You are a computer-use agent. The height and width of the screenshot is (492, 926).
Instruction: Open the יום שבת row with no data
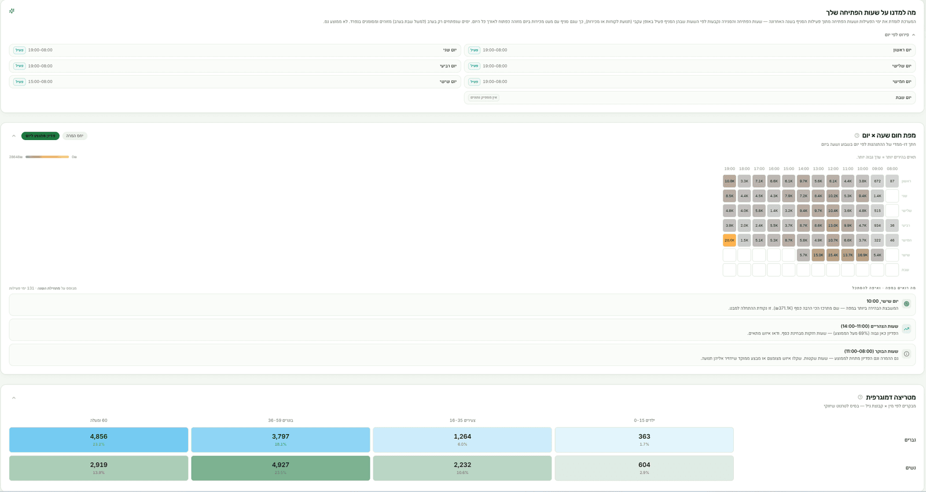690,97
